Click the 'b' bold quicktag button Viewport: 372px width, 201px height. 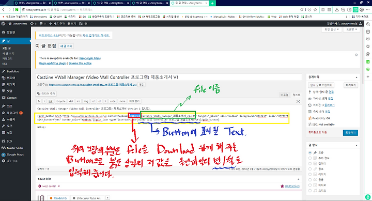pos(39,101)
